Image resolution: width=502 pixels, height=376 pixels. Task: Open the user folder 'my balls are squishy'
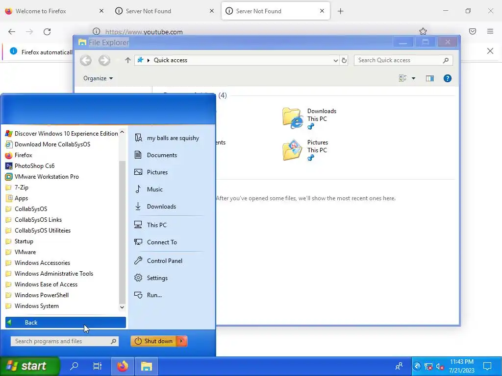pyautogui.click(x=167, y=138)
